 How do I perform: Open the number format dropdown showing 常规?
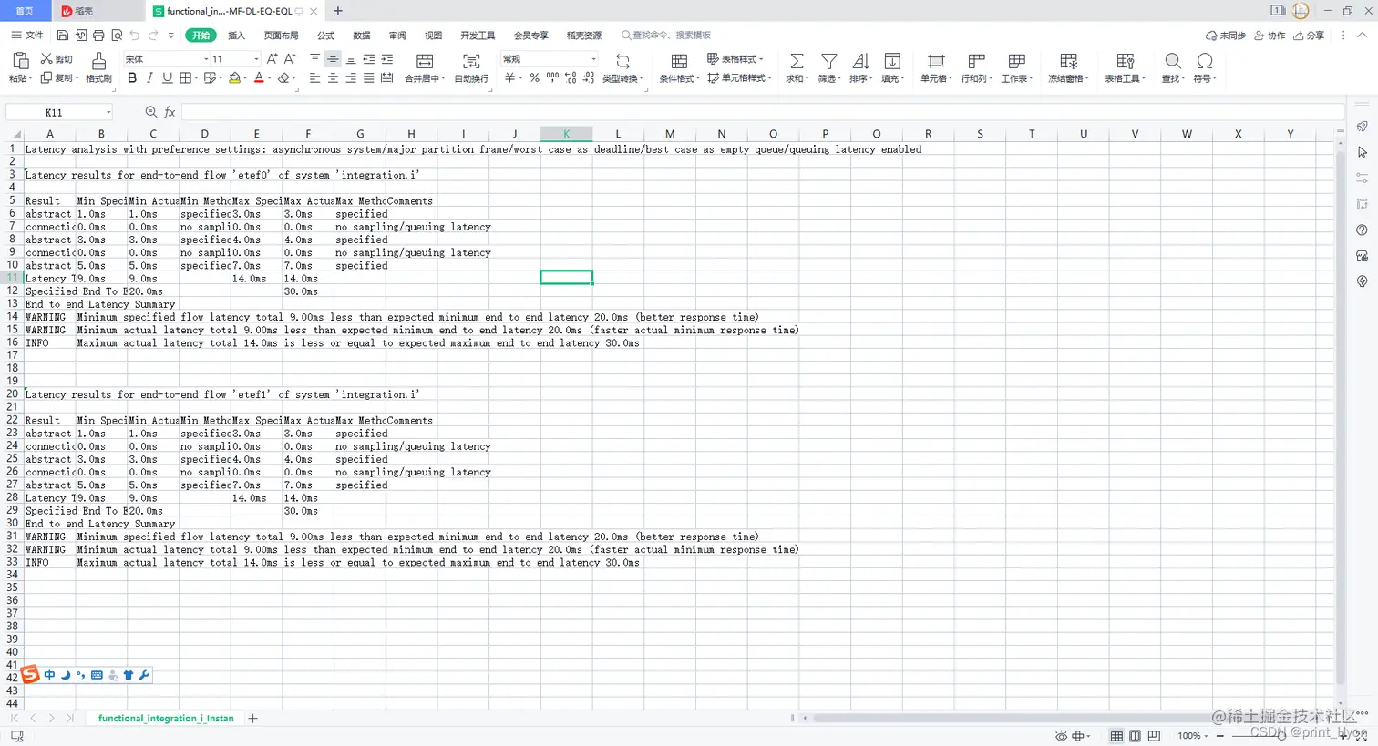coord(550,59)
